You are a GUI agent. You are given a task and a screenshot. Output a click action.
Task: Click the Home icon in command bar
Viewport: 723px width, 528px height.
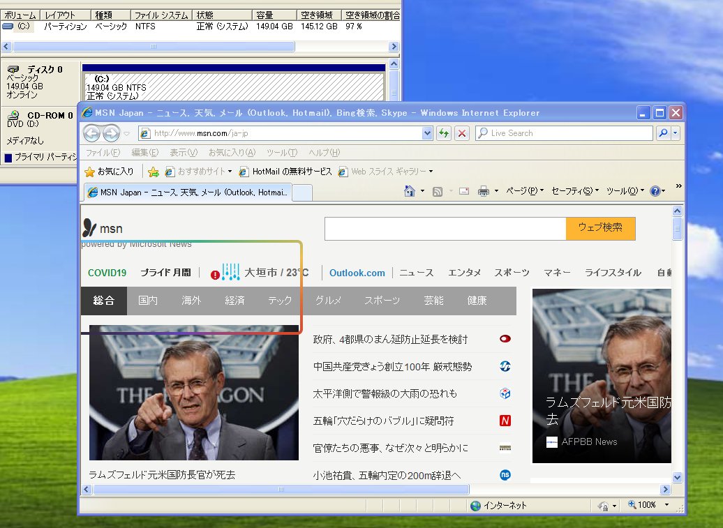coord(410,190)
